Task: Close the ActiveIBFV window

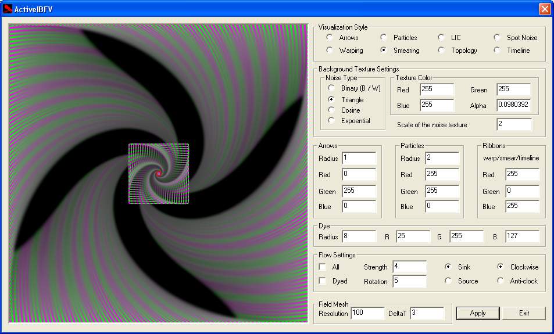Action: [x=544, y=9]
